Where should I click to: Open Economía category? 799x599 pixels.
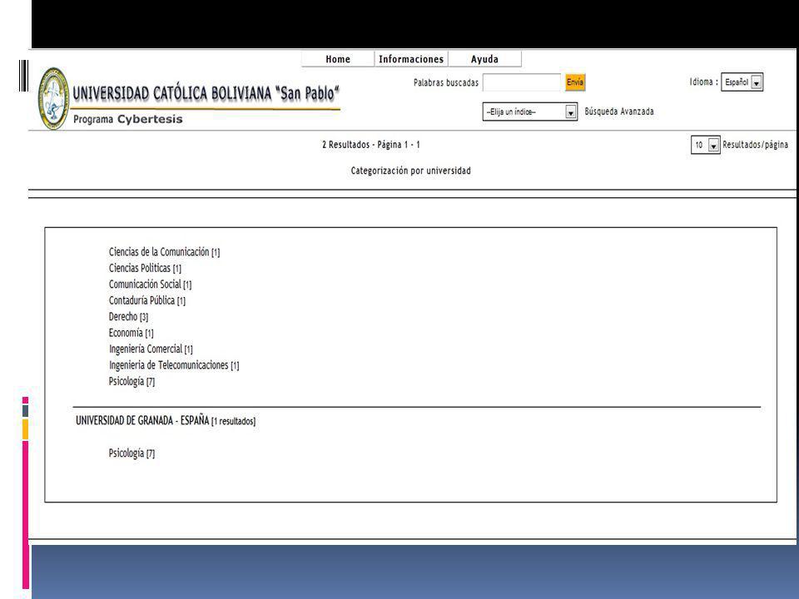[x=131, y=333]
